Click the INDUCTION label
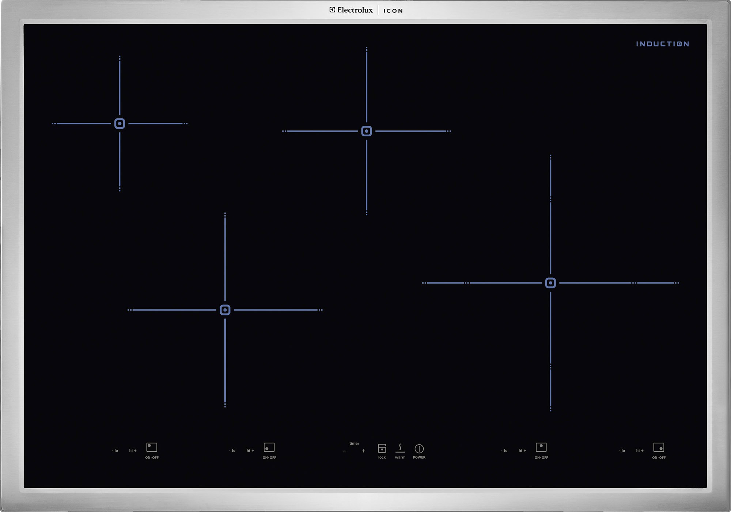 tap(662, 44)
